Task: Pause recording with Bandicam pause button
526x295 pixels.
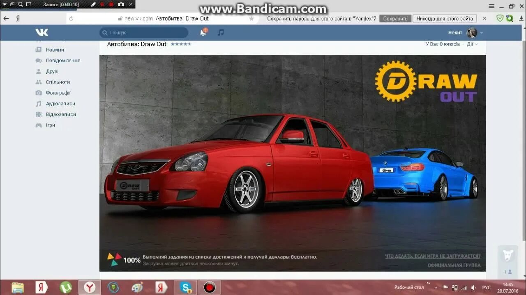Action: pyautogui.click(x=102, y=5)
